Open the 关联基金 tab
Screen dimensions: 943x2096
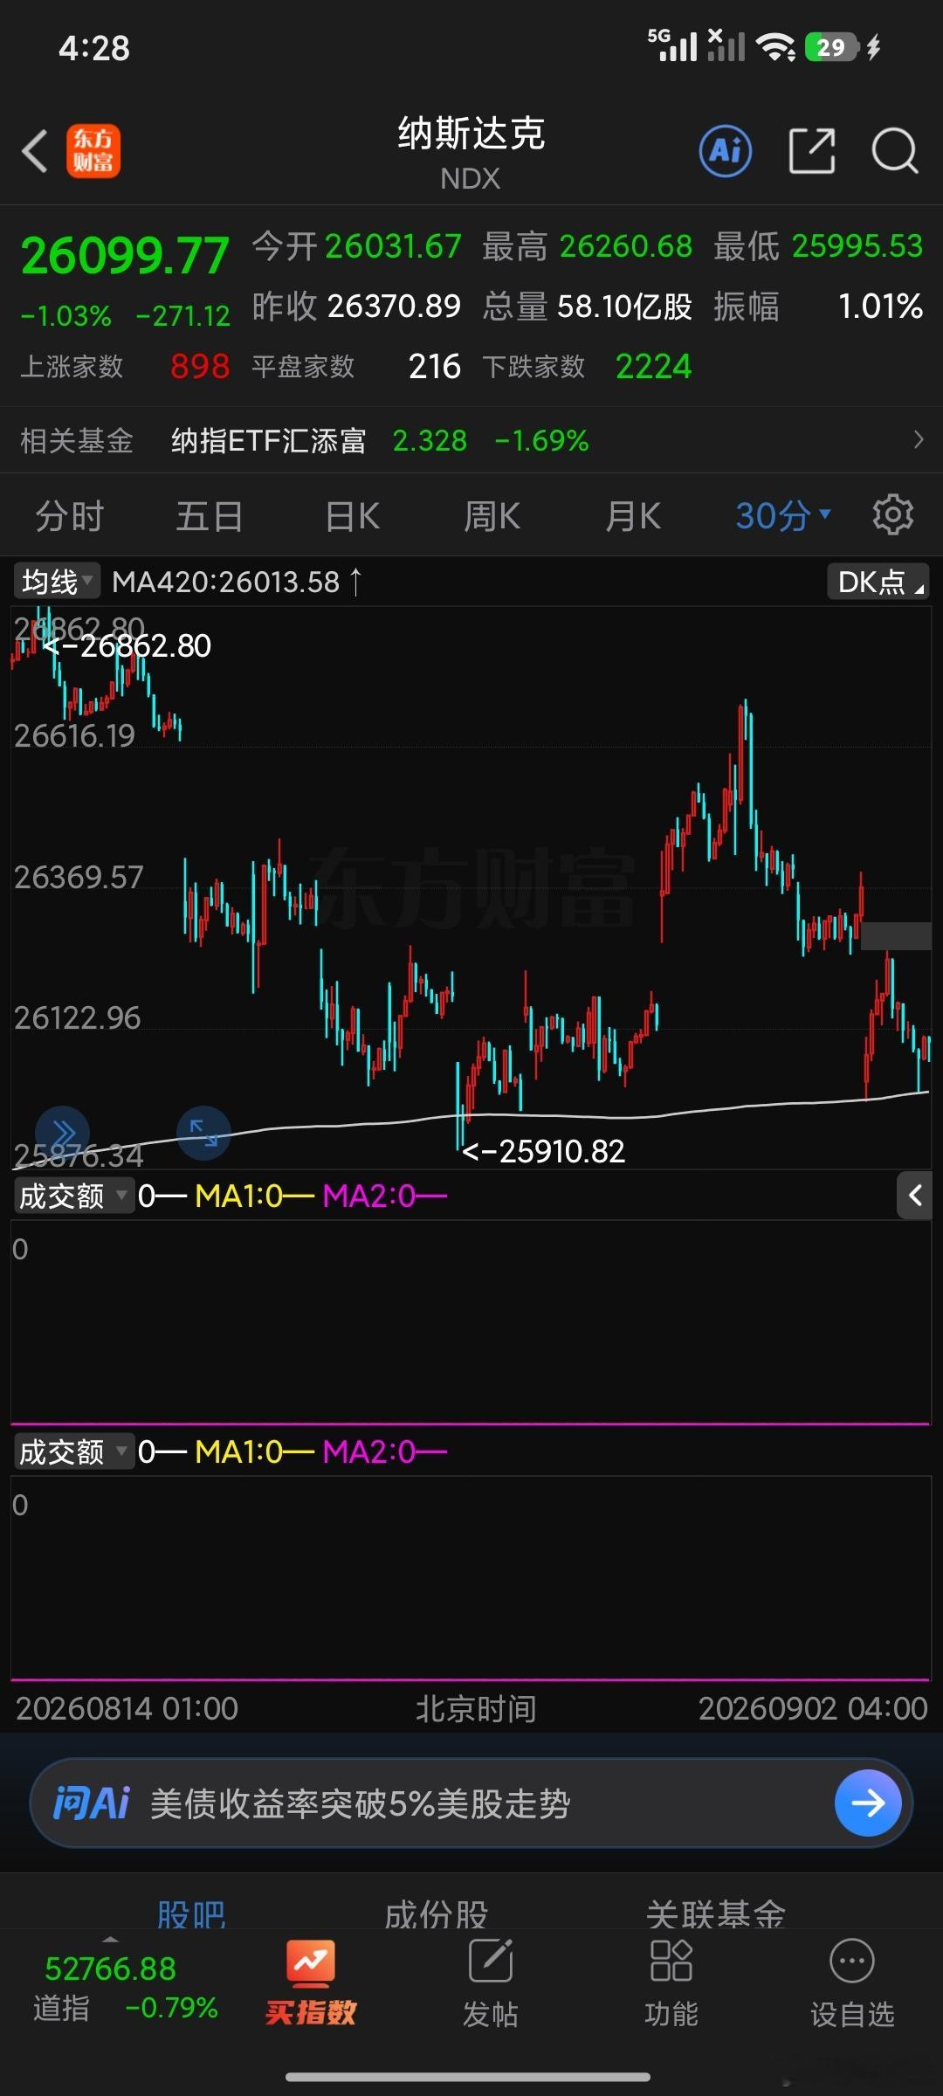coord(716,1914)
